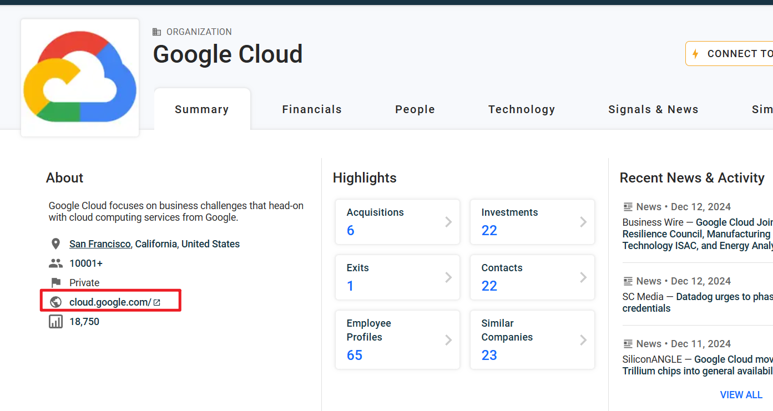Click the 10001+ employee count text
Screen dimensions: 773x411
(86, 263)
